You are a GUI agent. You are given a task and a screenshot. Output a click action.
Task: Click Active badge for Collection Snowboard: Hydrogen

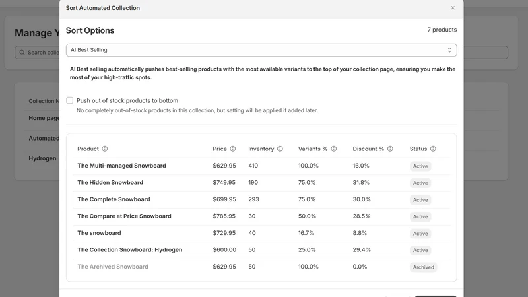coord(420,250)
